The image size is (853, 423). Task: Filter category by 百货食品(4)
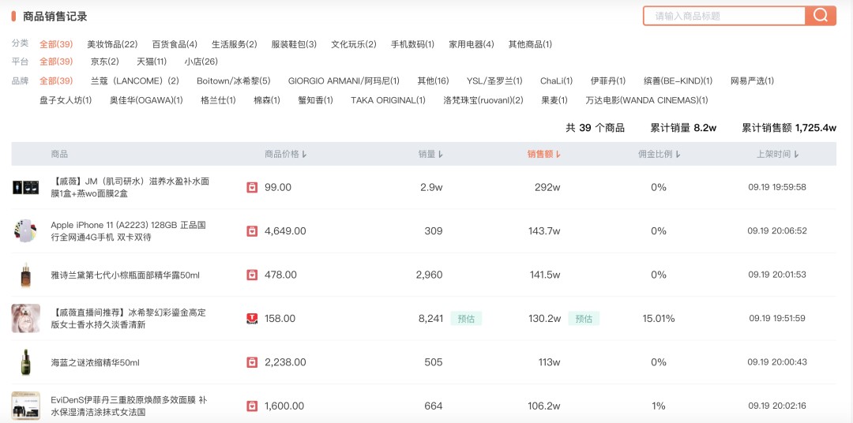[x=175, y=44]
